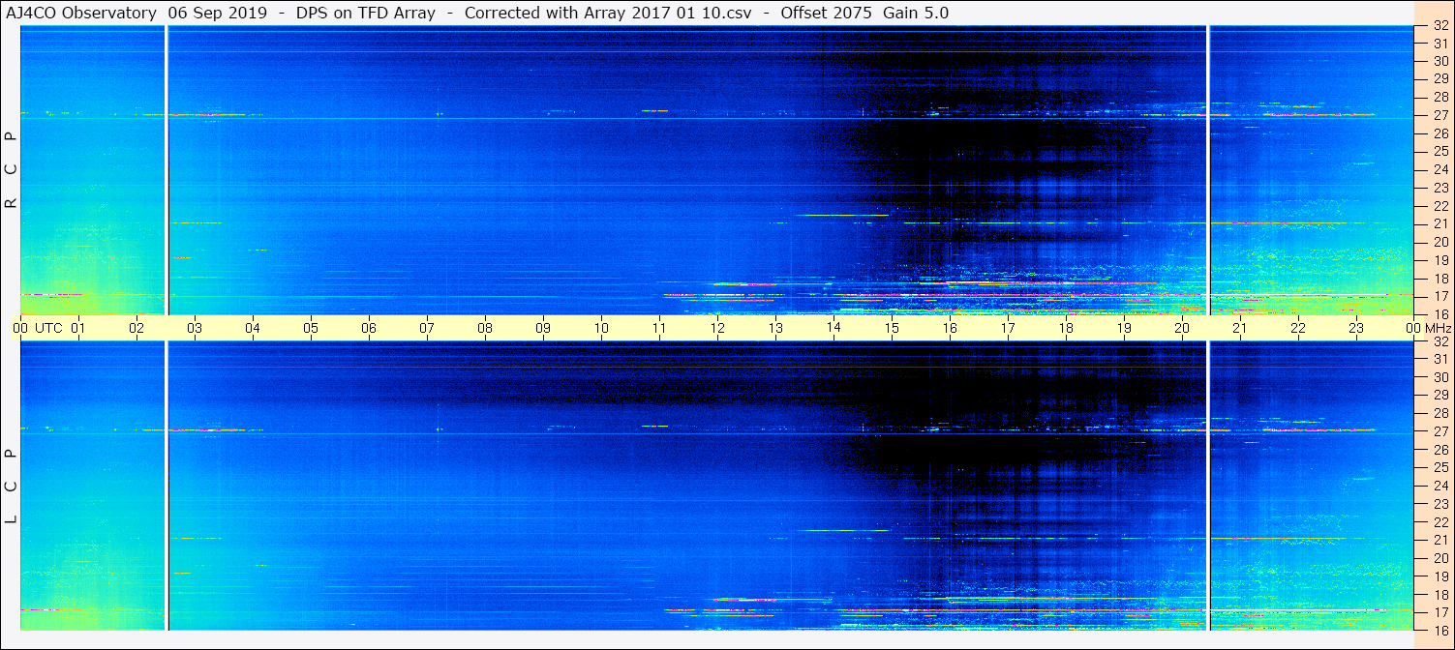Click the L C P polarization label
The height and width of the screenshot is (650, 1455).
pos(11,487)
